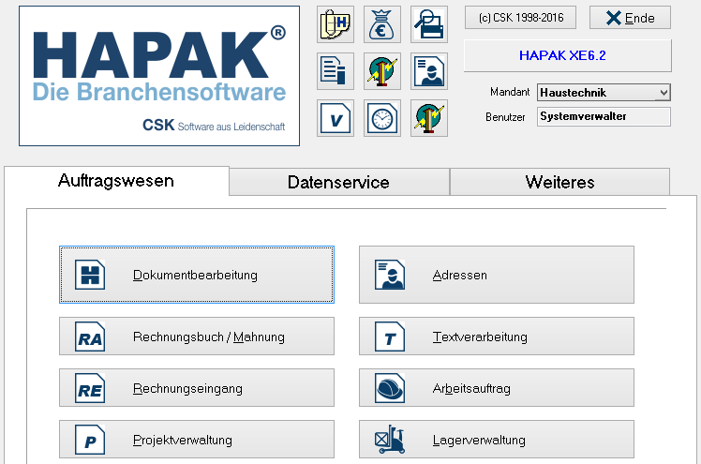The image size is (701, 464).
Task: Open Dokumentbearbeitung module
Action: click(x=197, y=275)
